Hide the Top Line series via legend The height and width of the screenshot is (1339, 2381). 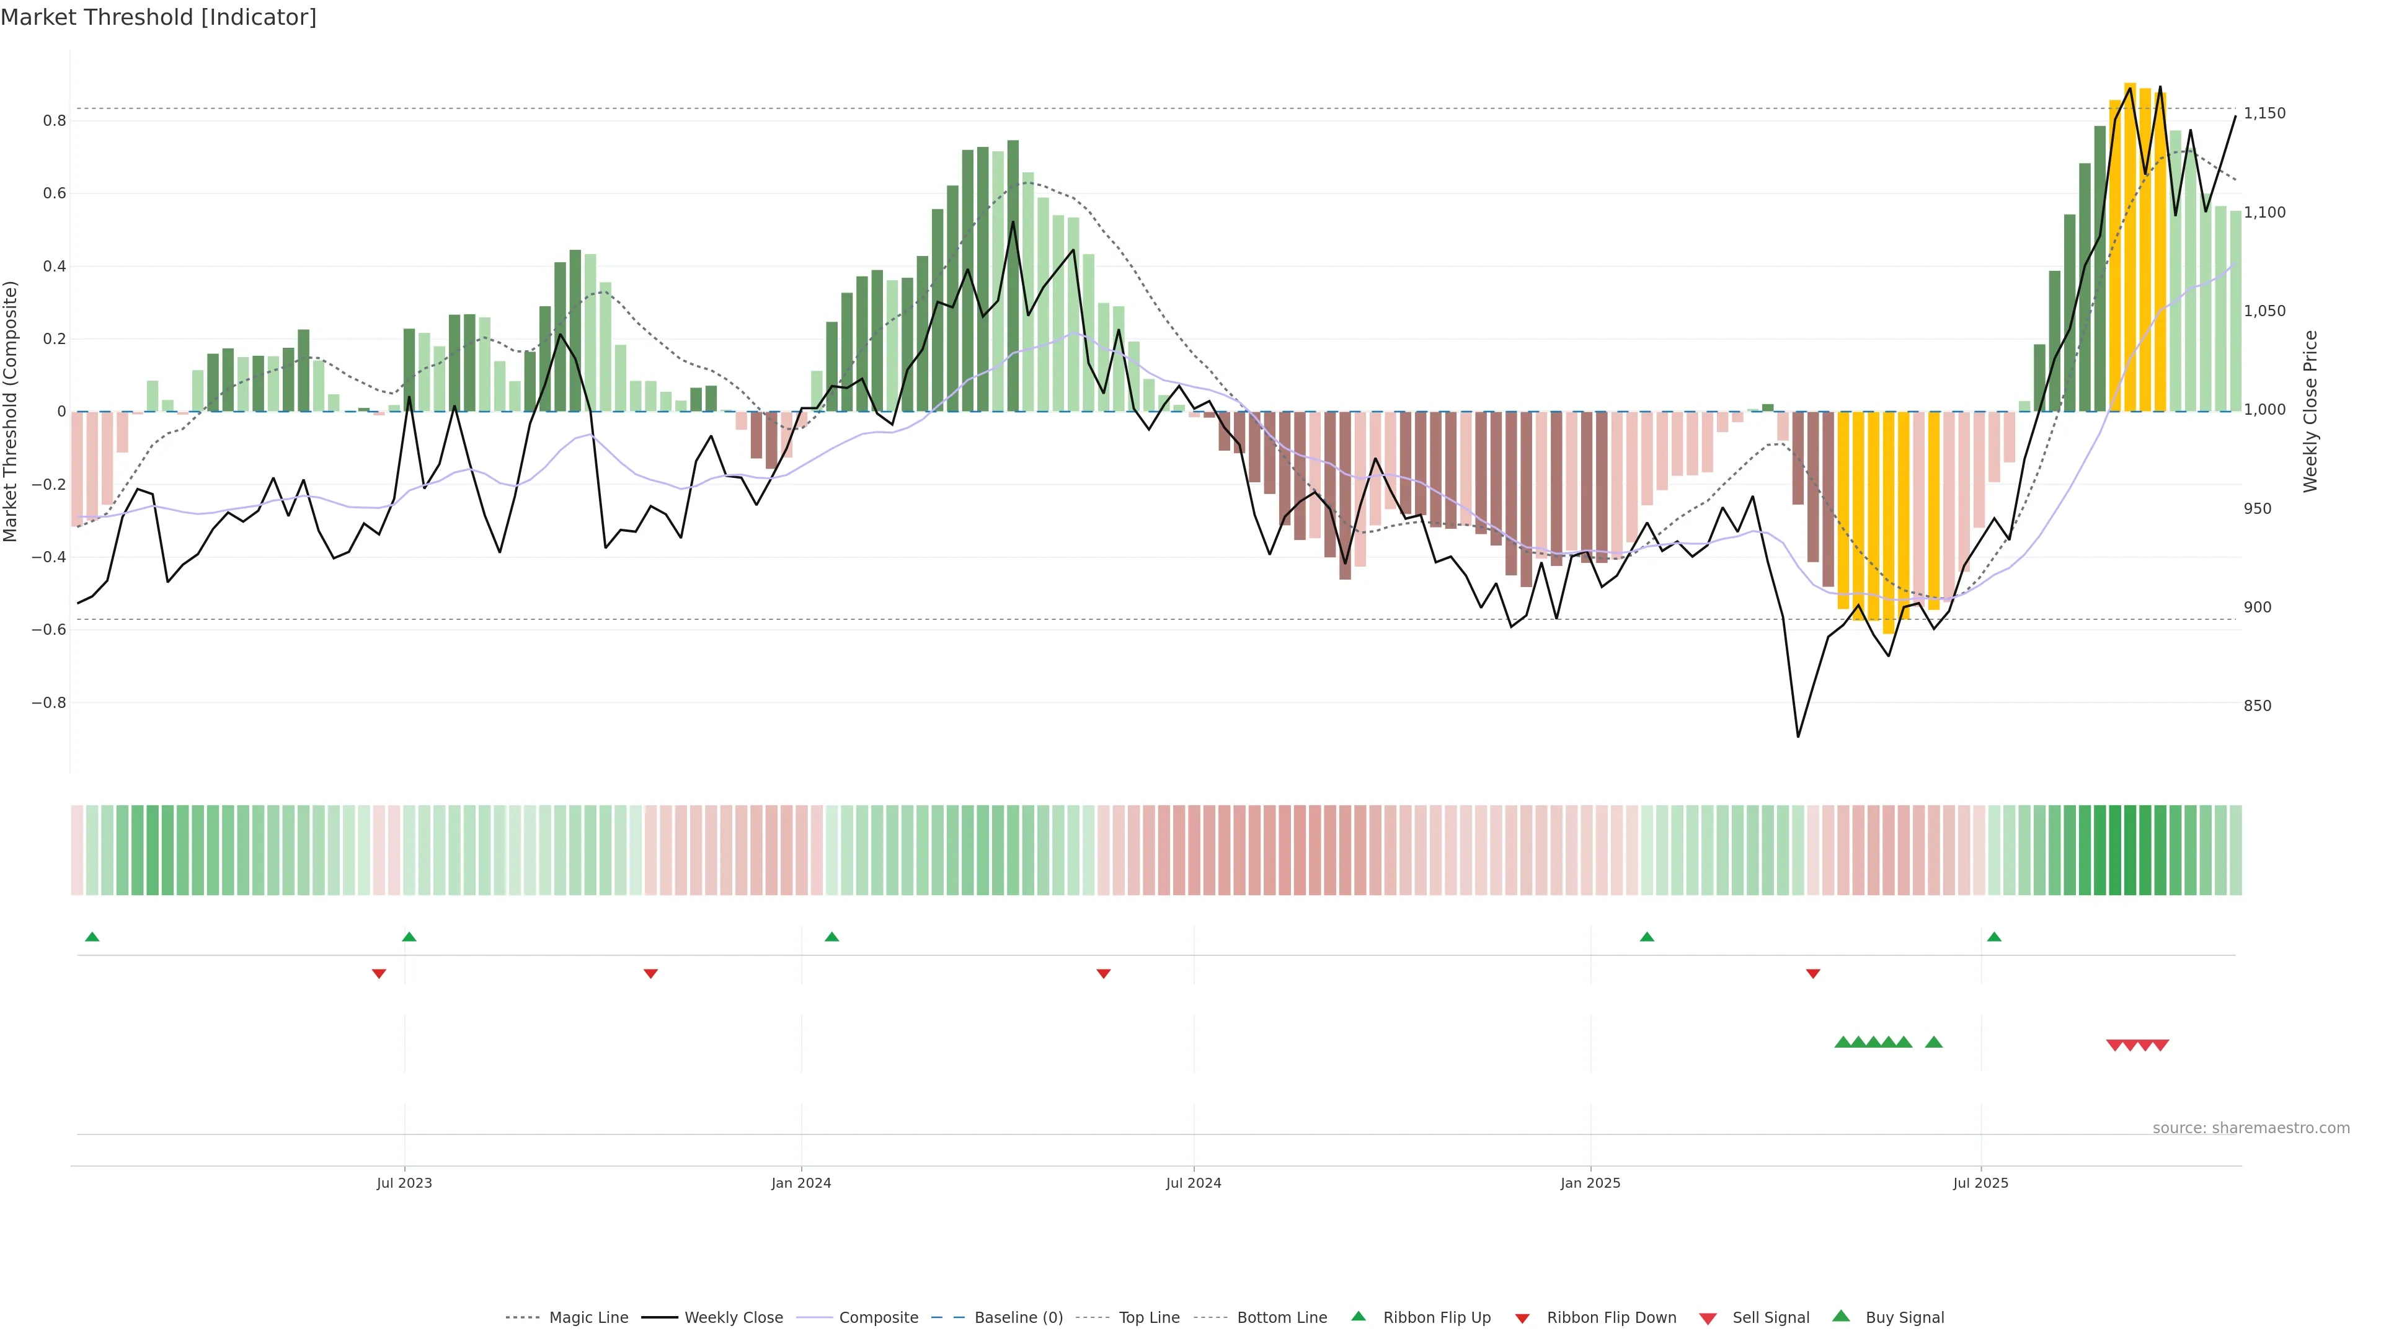pyautogui.click(x=1149, y=1318)
